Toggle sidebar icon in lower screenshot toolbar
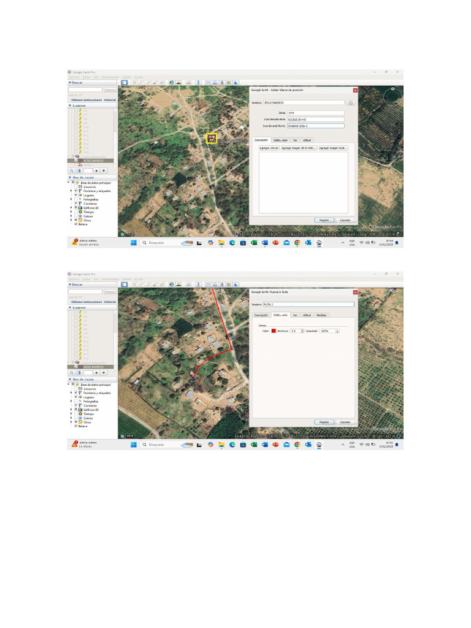471x628 pixels. pyautogui.click(x=124, y=285)
